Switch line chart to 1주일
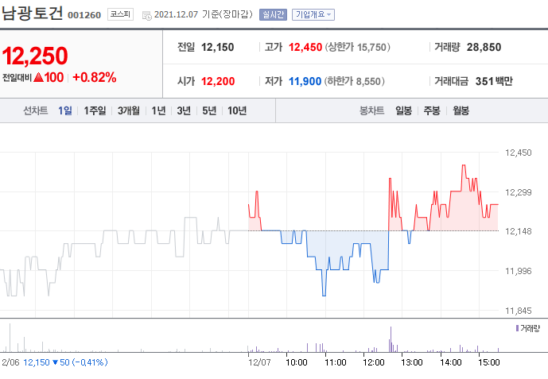 pyautogui.click(x=95, y=110)
